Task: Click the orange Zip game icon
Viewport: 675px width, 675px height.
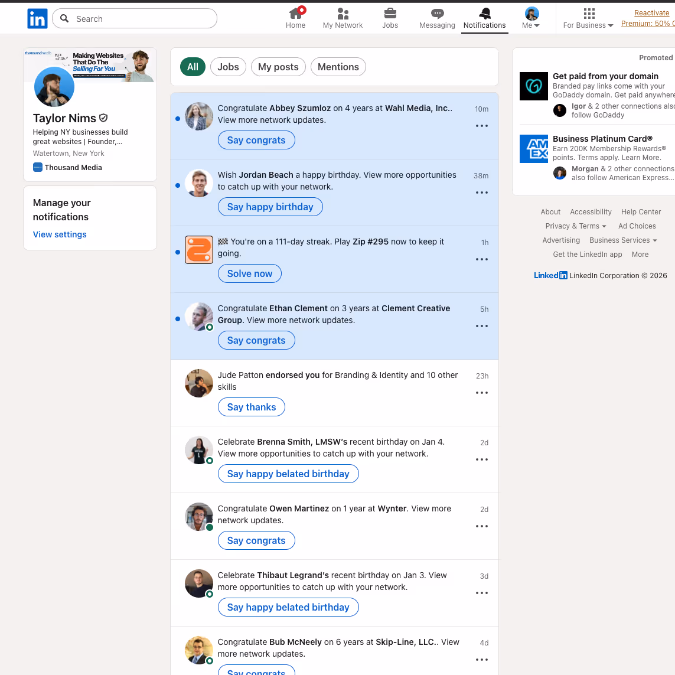Action: [x=199, y=250]
